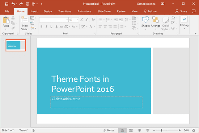Viewport: 199px width, 133px height.
Task: Reset the slide layout
Action: [x=32, y=23]
